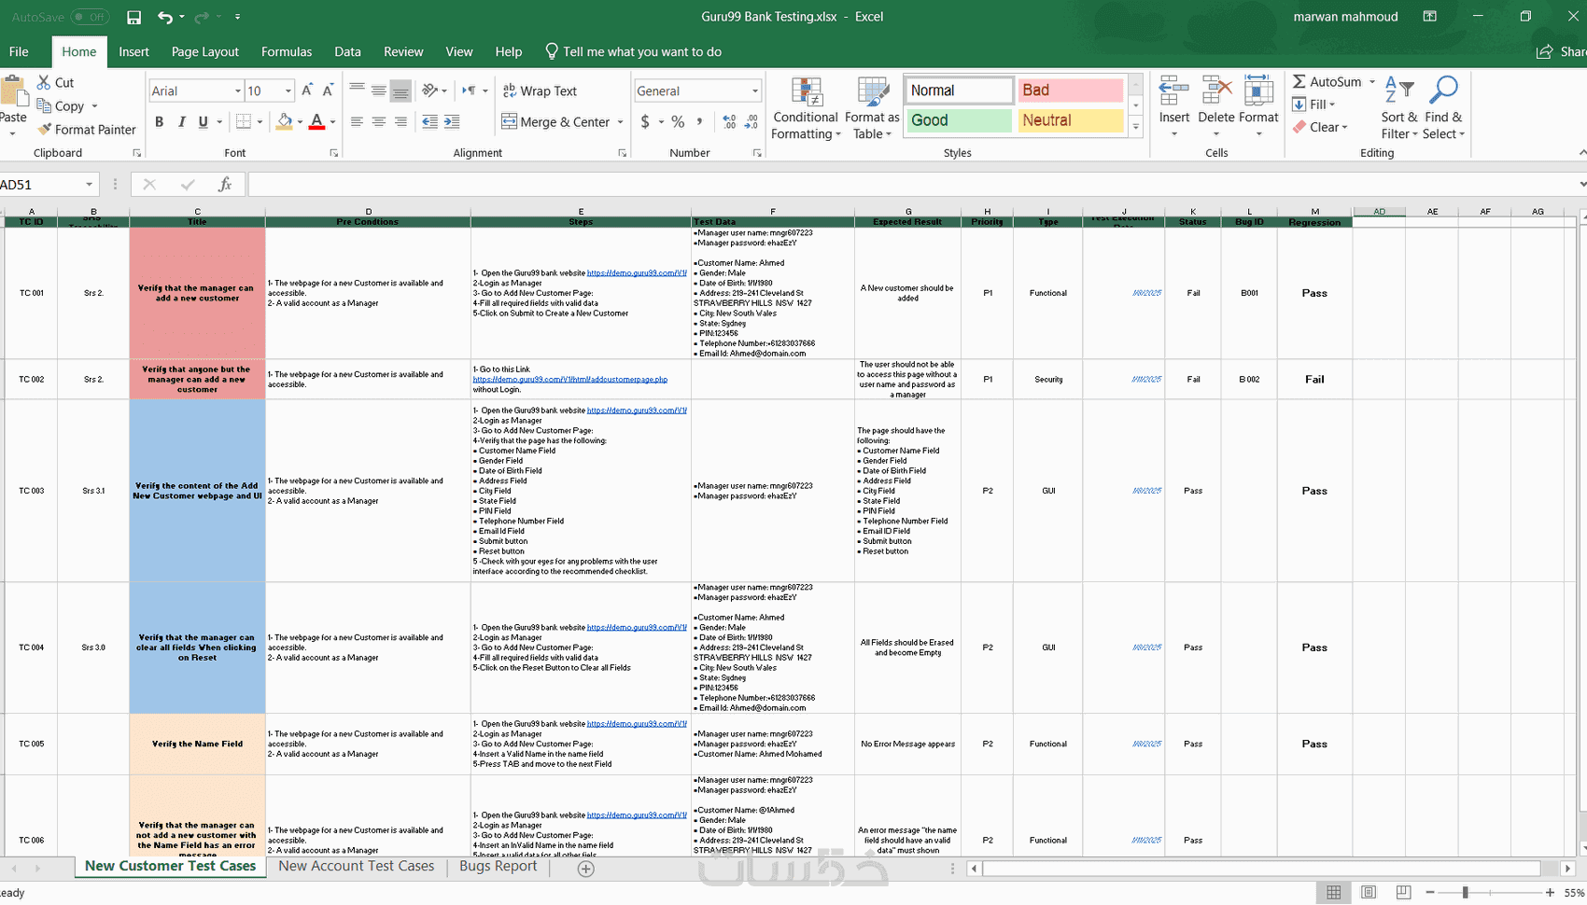The height and width of the screenshot is (905, 1587).
Task: Open the font size dropdown
Action: (x=288, y=90)
